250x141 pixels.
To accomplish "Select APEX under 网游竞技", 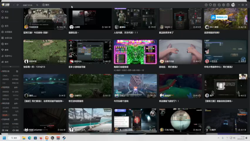I will coord(17,99).
